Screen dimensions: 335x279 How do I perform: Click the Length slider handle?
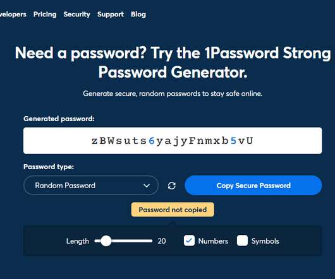pyautogui.click(x=106, y=241)
